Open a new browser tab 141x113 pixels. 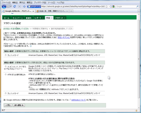coord(71,11)
